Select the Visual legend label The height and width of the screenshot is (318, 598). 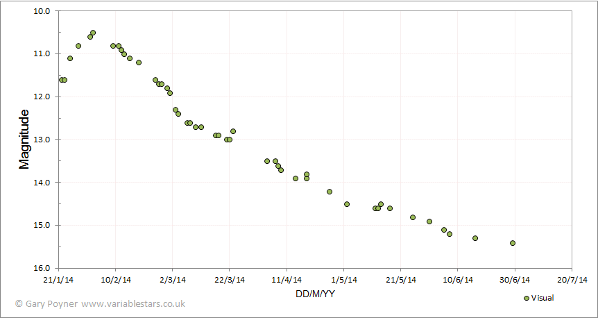[x=543, y=298]
